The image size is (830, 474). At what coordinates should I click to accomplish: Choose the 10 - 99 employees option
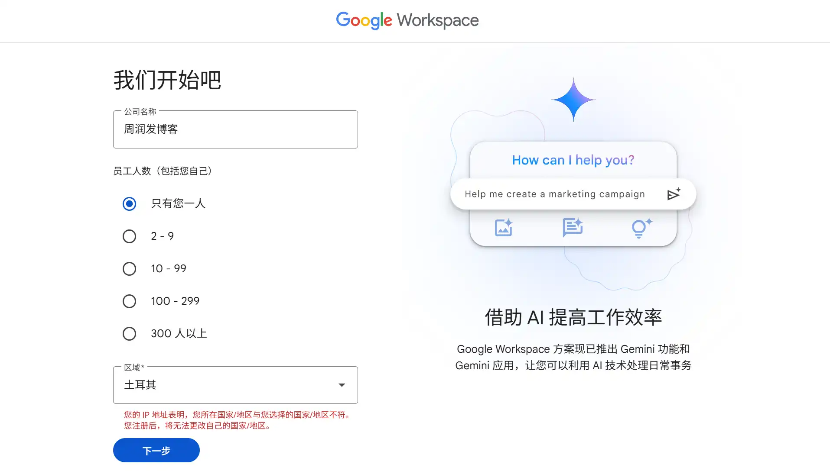pos(129,269)
